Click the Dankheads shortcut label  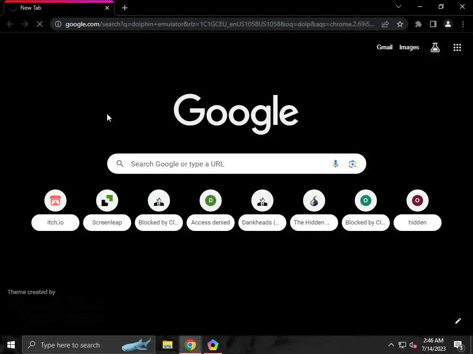click(262, 223)
